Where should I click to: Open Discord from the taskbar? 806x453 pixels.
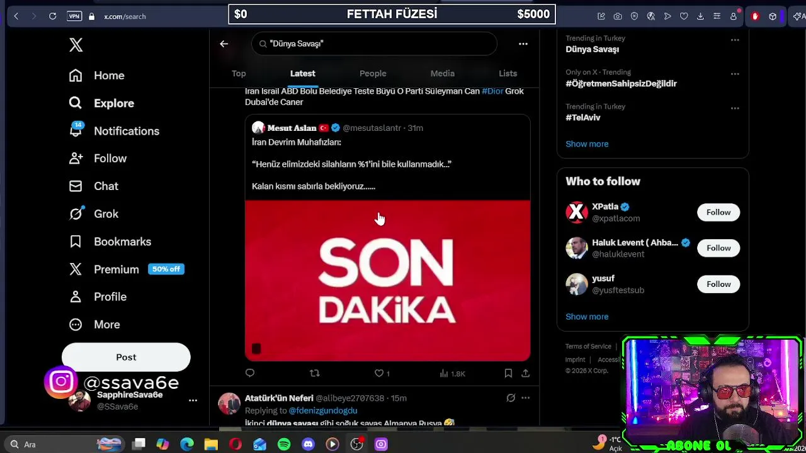[308, 444]
